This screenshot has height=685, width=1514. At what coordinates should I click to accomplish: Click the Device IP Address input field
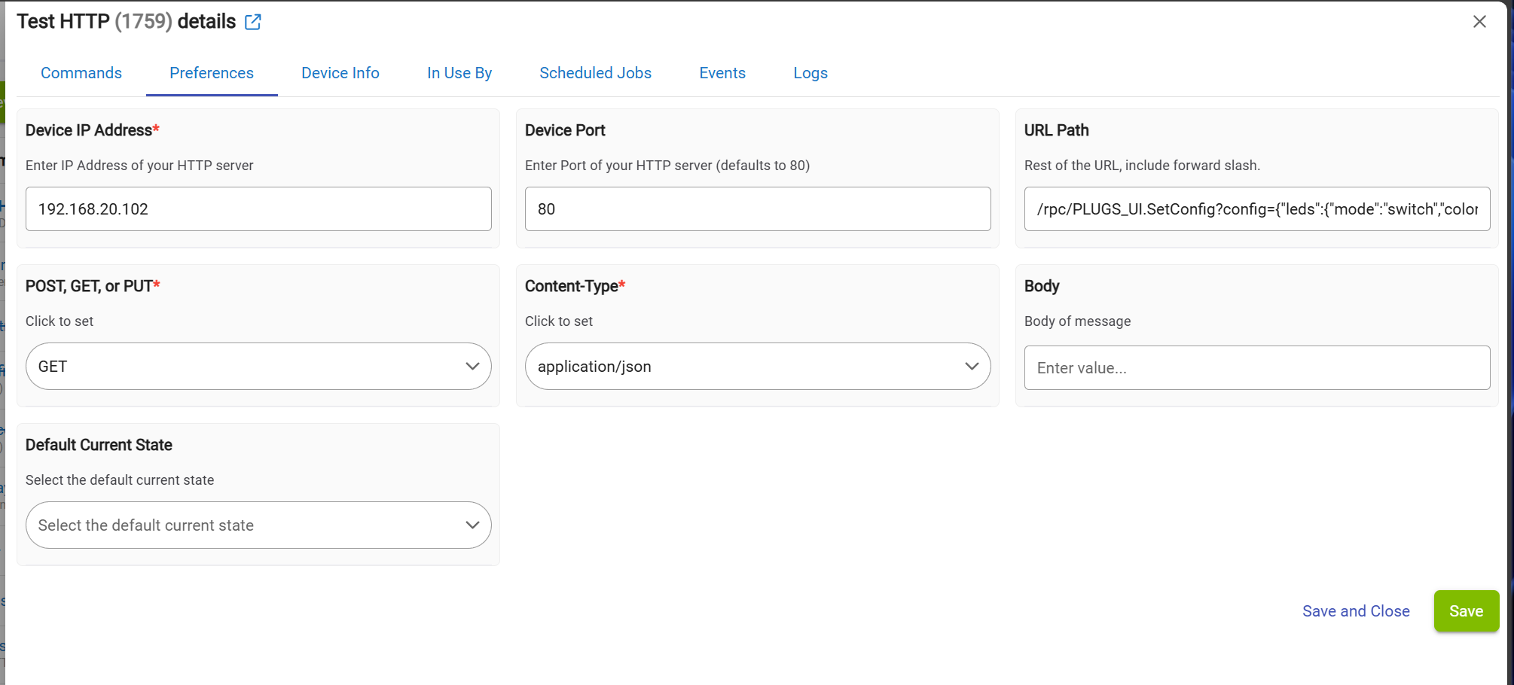click(258, 209)
